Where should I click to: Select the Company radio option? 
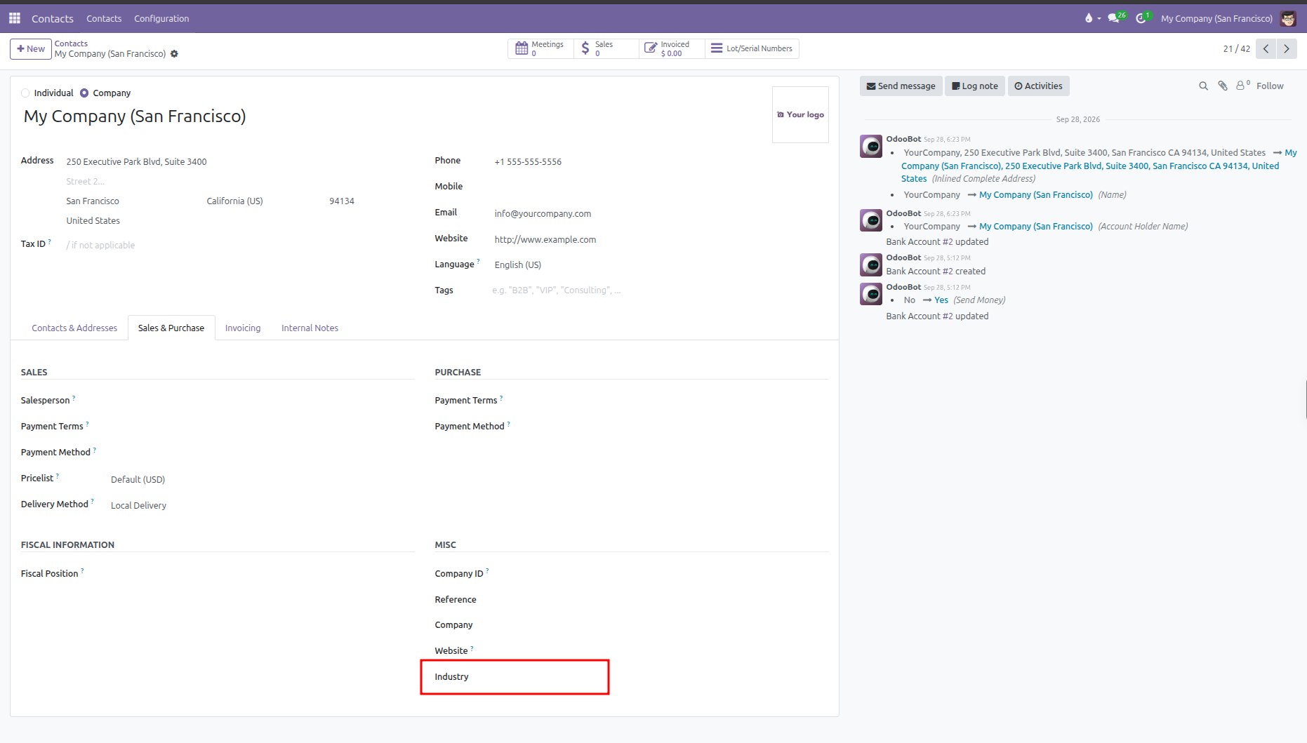[x=84, y=93]
